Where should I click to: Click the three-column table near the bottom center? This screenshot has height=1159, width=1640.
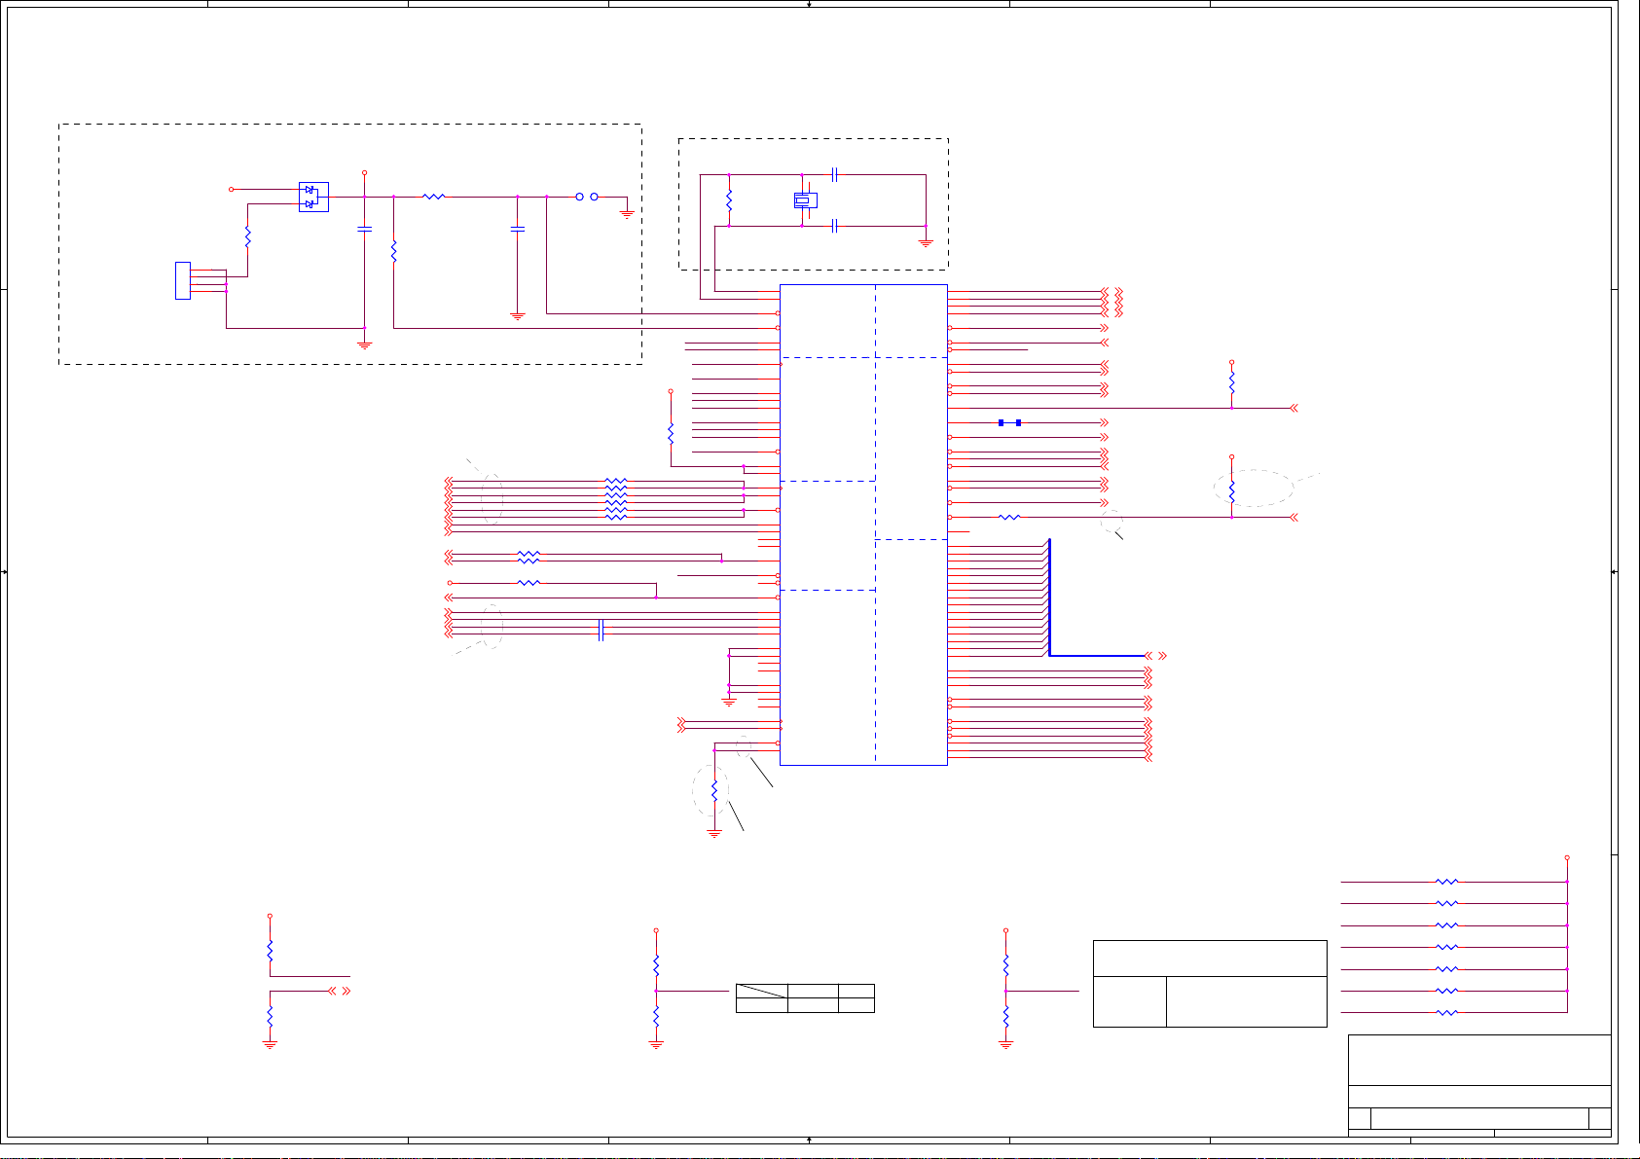pos(805,998)
